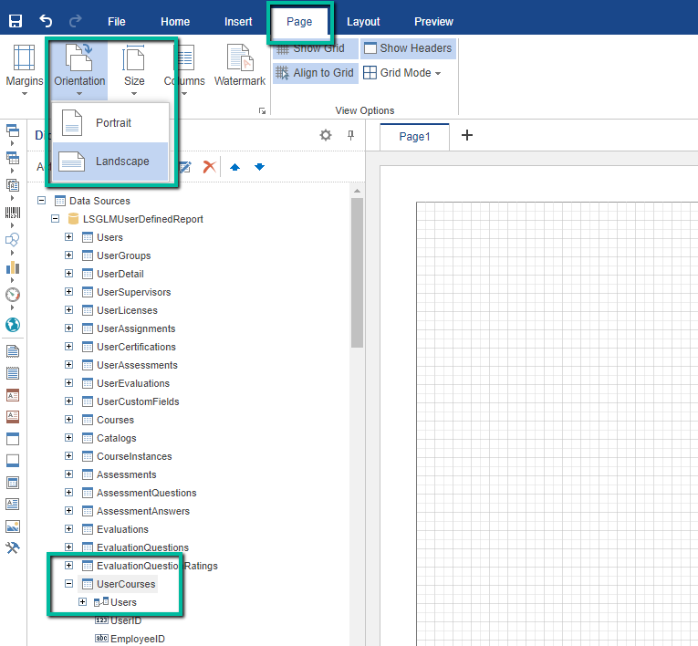The width and height of the screenshot is (698, 646).
Task: Select the UserID field
Action: (x=126, y=620)
